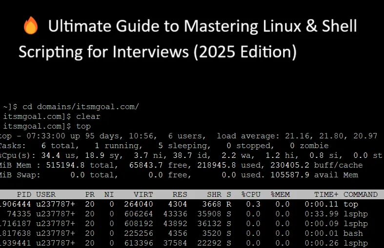The width and height of the screenshot is (384, 248).
Task: Click the '105587.9 avail Mem' value
Action: (314, 175)
